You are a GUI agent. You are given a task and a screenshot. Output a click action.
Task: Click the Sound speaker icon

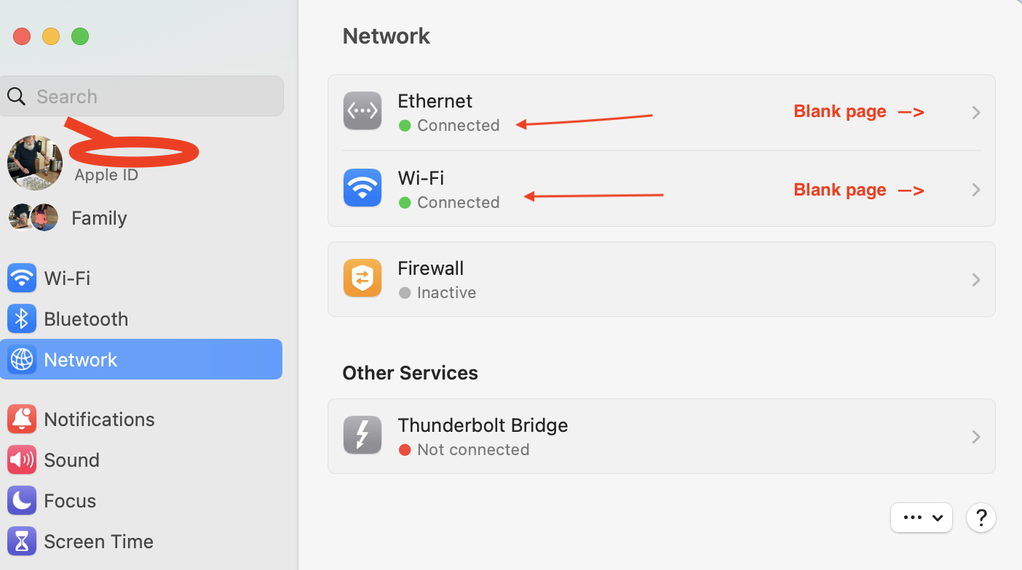(x=22, y=459)
